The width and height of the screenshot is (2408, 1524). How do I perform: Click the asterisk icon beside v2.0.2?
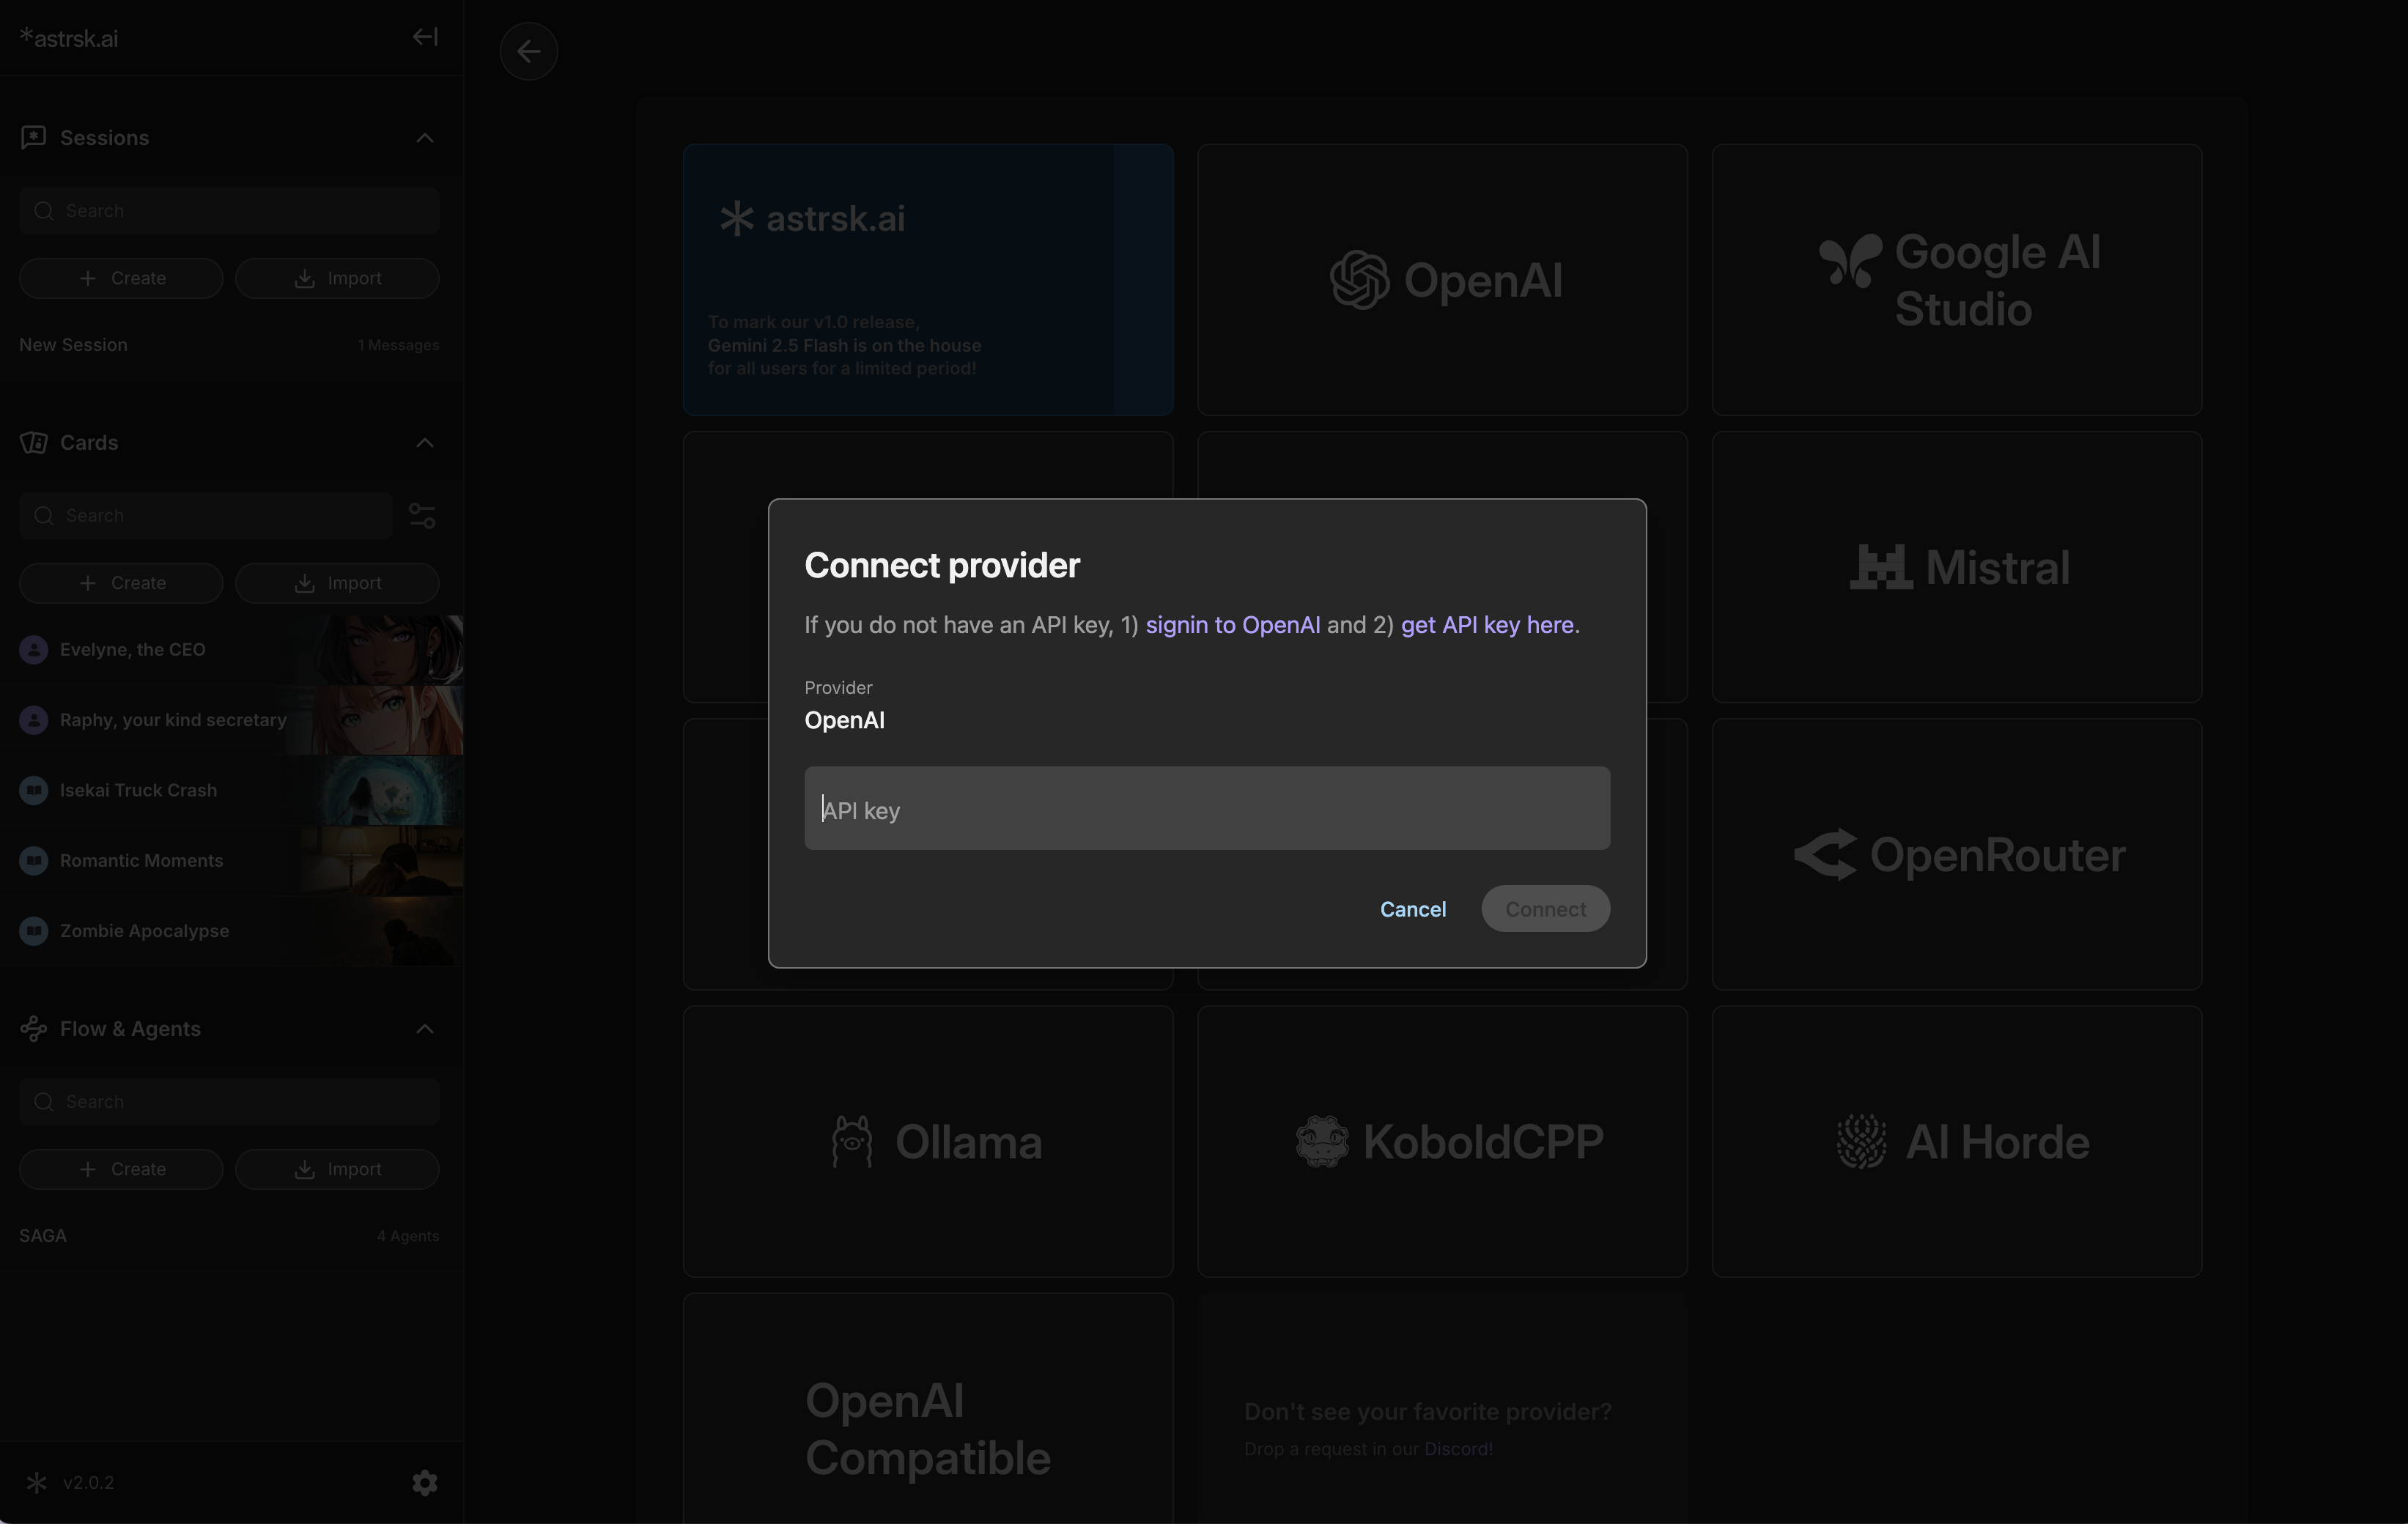click(x=36, y=1482)
